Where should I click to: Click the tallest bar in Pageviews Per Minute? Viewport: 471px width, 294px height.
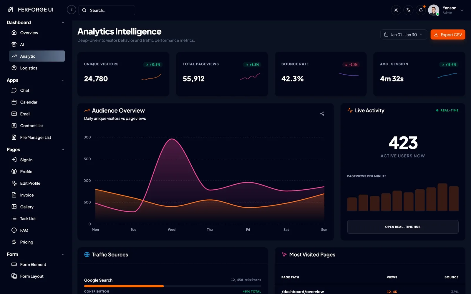[x=442, y=197]
